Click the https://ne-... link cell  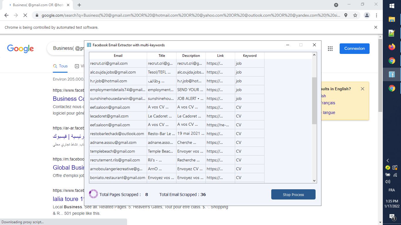(x=220, y=125)
